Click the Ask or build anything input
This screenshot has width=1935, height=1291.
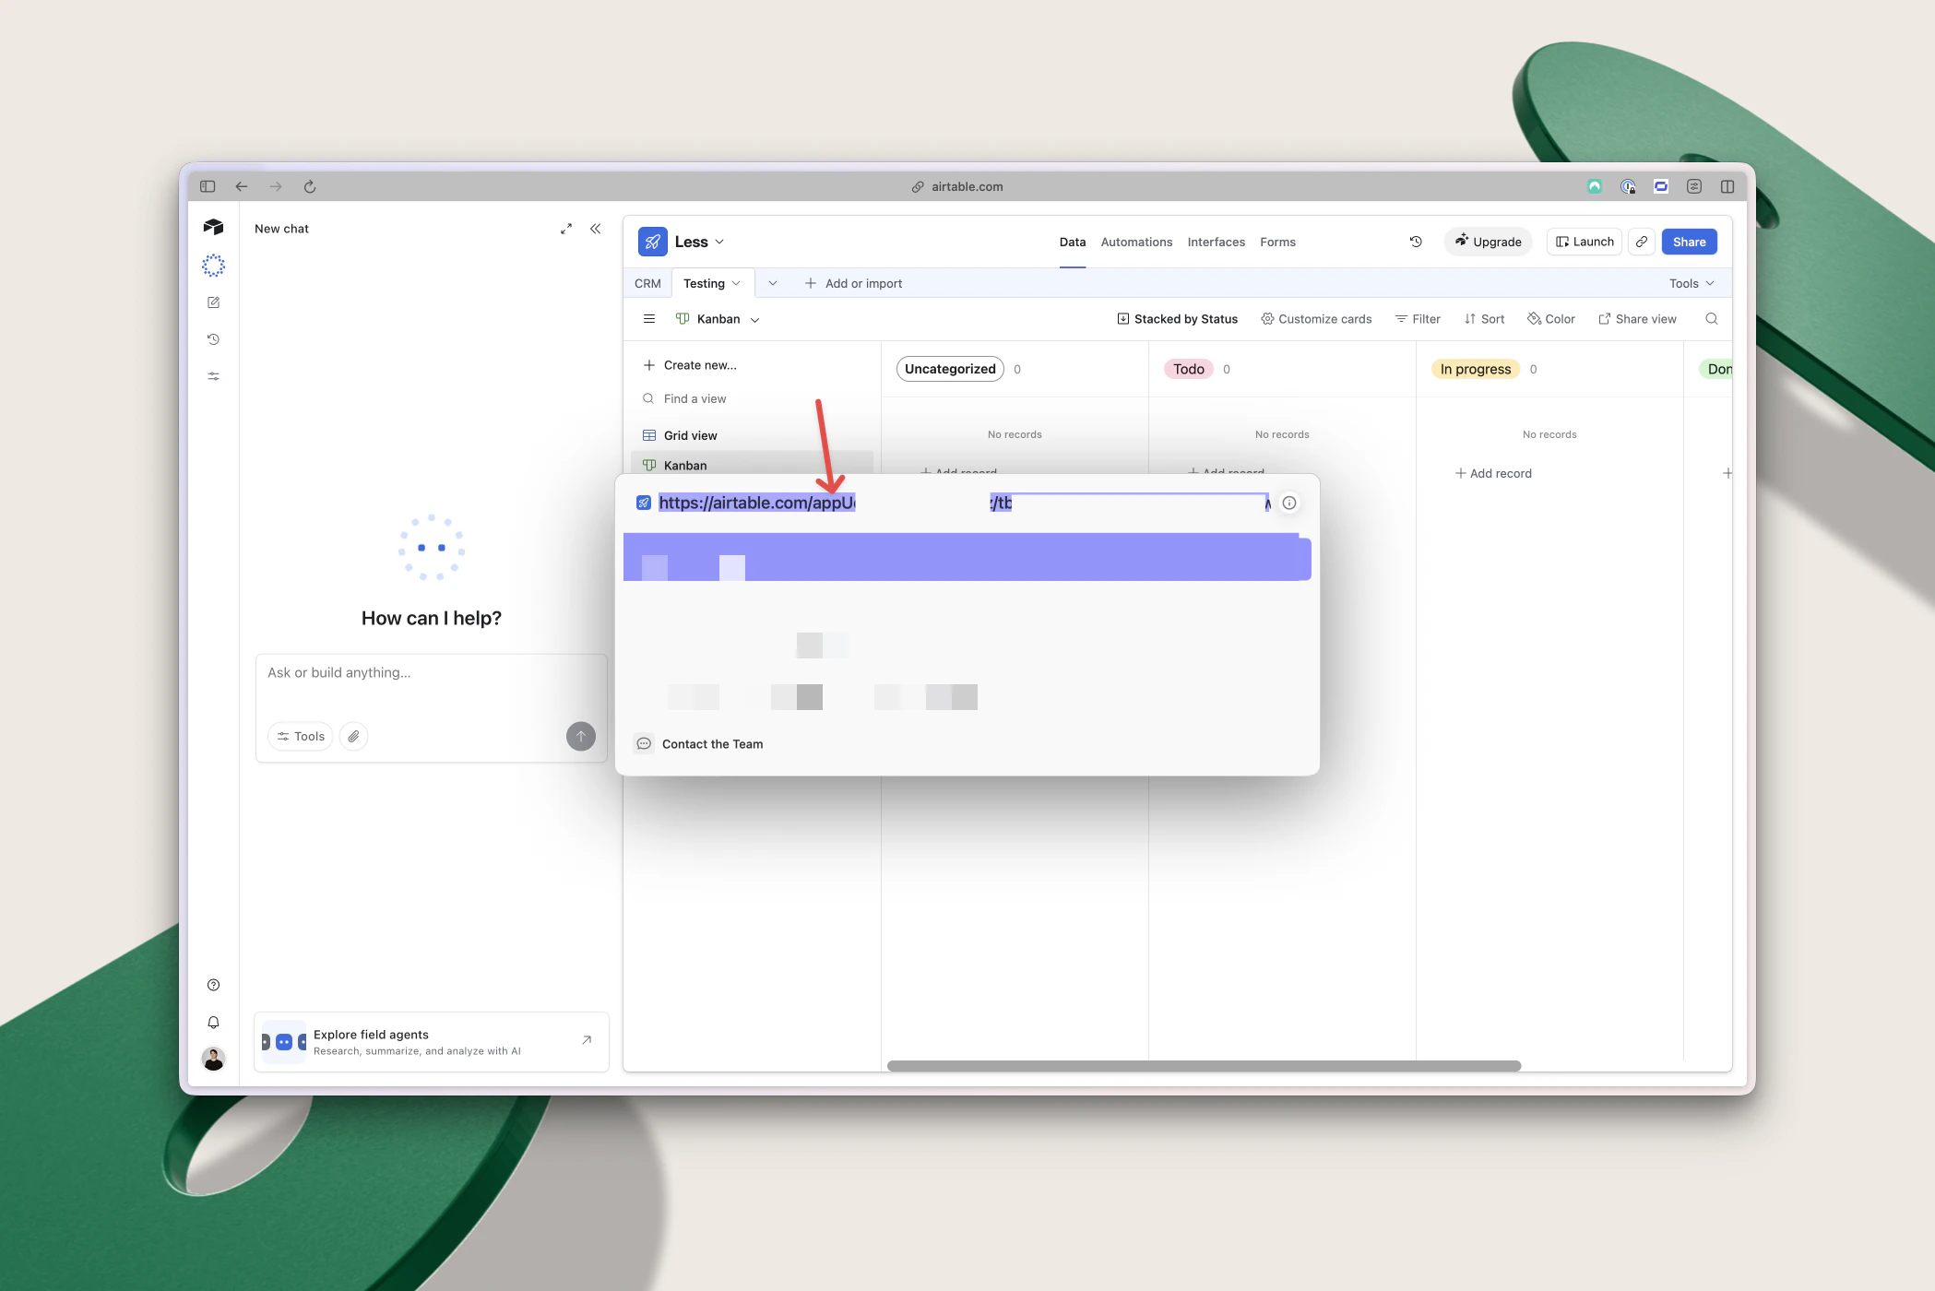point(432,683)
